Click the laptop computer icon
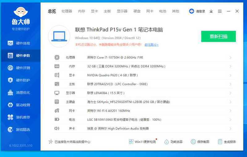Image resolution: width=247 pixels, height=157 pixels. click(59, 36)
